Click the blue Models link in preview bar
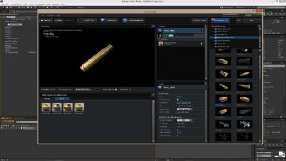Viewport: 286px width, 161px height. [53, 89]
